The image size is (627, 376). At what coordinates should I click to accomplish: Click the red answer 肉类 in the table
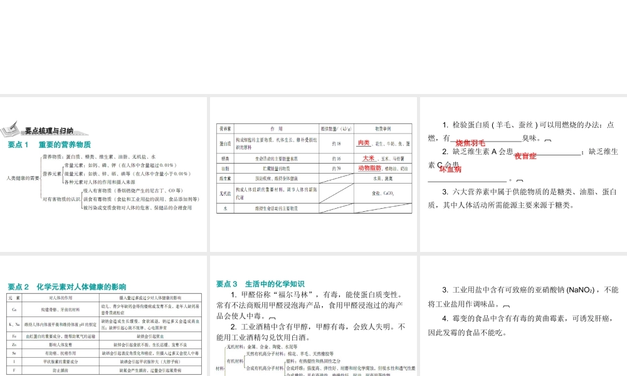point(364,143)
